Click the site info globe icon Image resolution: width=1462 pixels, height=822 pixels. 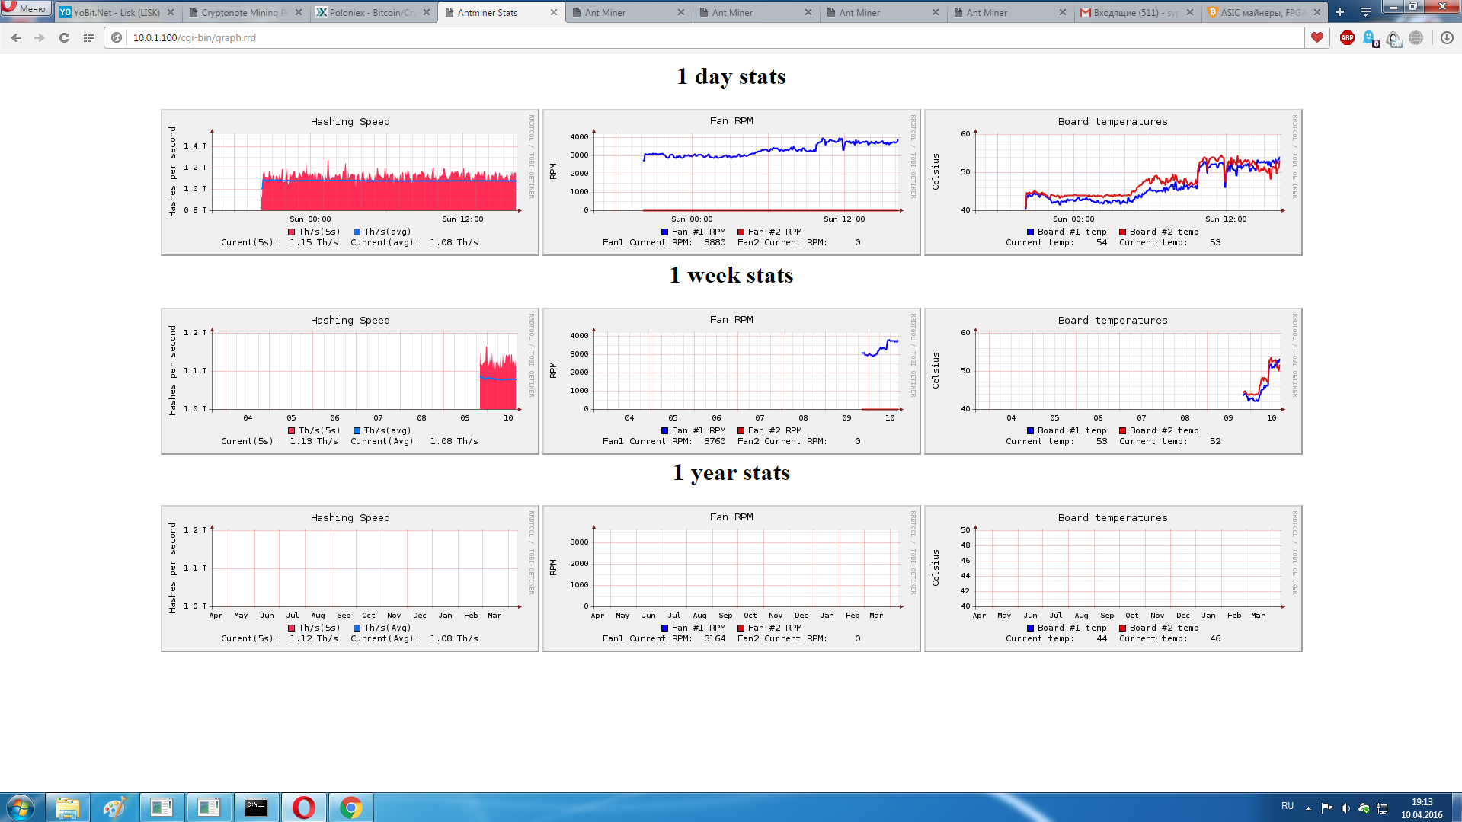tap(117, 37)
